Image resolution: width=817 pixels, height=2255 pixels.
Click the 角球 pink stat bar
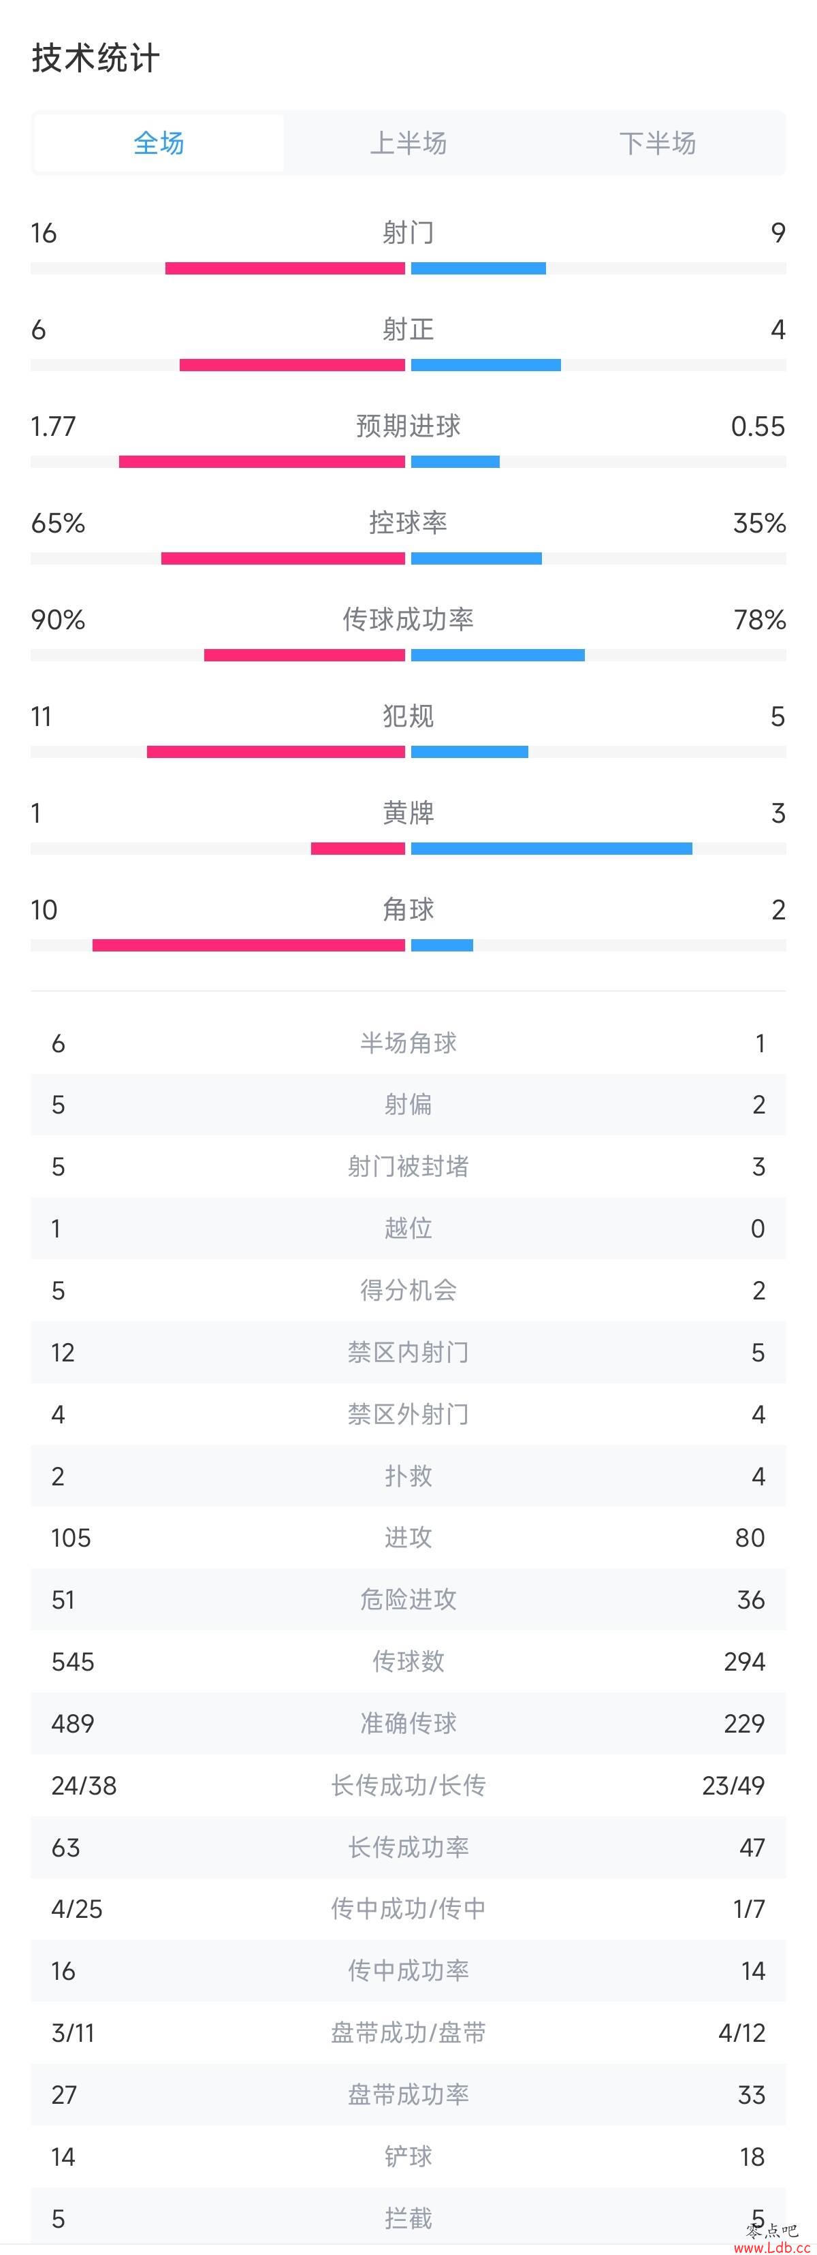click(x=249, y=945)
